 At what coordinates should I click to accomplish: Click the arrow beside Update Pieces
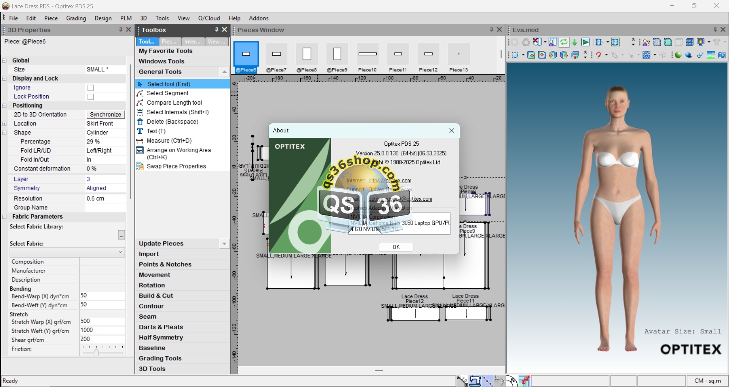(224, 244)
